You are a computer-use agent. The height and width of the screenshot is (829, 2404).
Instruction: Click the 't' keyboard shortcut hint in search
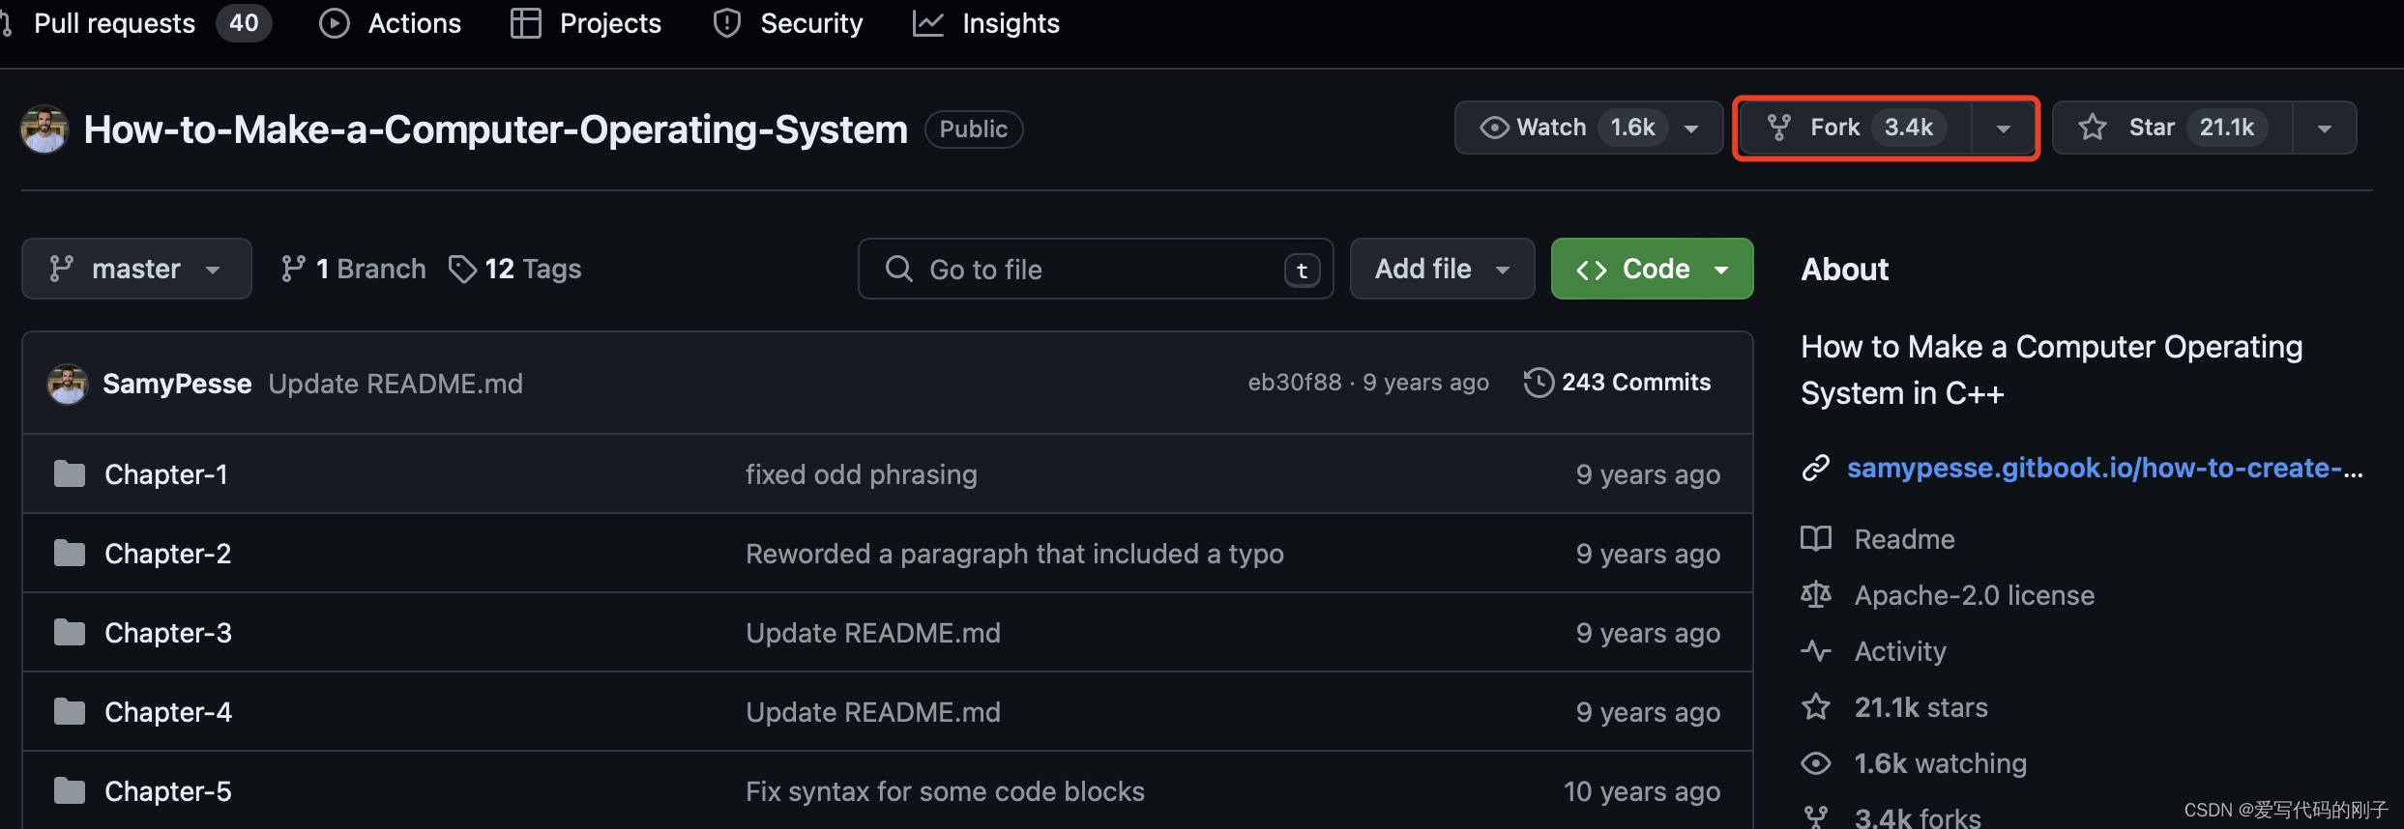tap(1303, 270)
